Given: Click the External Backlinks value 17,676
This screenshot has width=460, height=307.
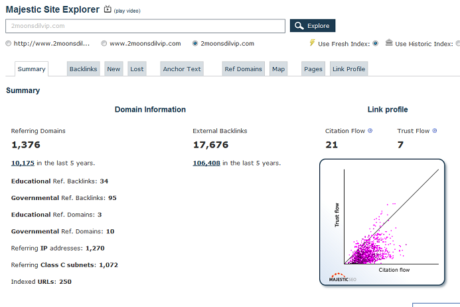Looking at the screenshot, I should (210, 145).
